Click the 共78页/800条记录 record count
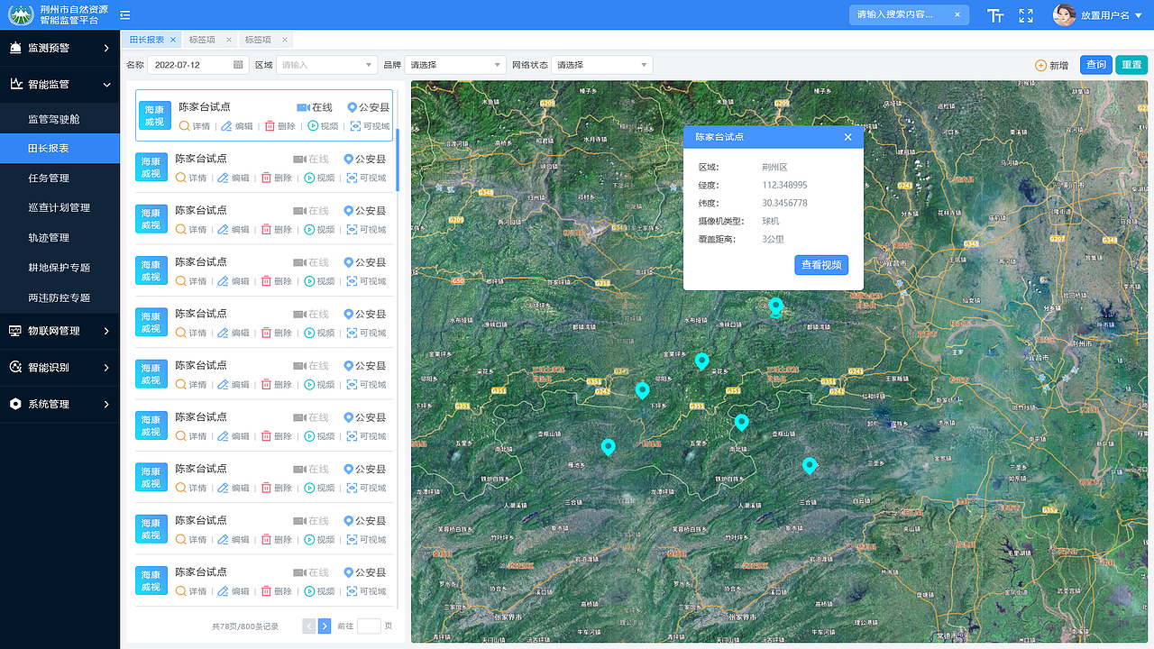The width and height of the screenshot is (1154, 649). tap(245, 626)
